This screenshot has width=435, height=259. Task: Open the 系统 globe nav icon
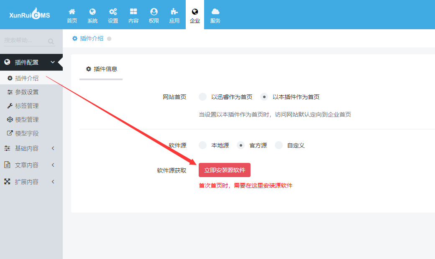[x=92, y=12]
